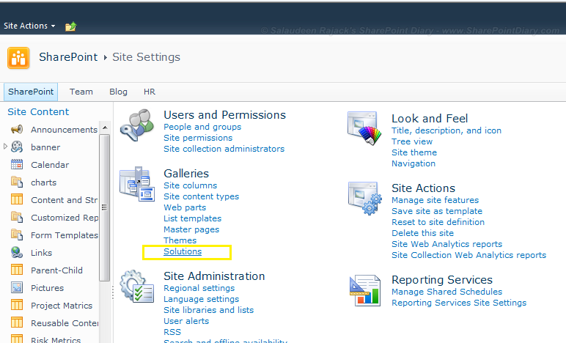566x343 pixels.
Task: Open Site libraries and lists
Action: 209,310
